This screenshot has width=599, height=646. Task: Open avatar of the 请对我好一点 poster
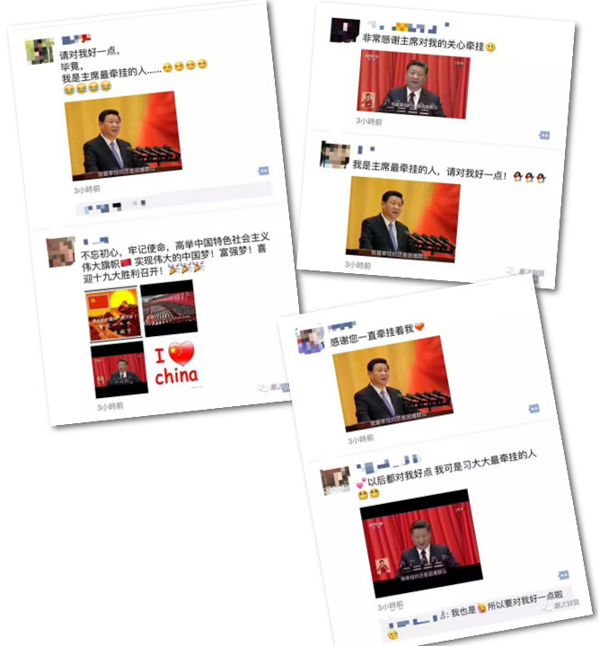40,51
